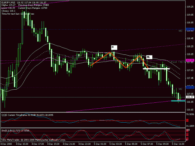Click the "Previous Days Range= 29400" text
This screenshot has height=146, width=195.
[x=34, y=5]
